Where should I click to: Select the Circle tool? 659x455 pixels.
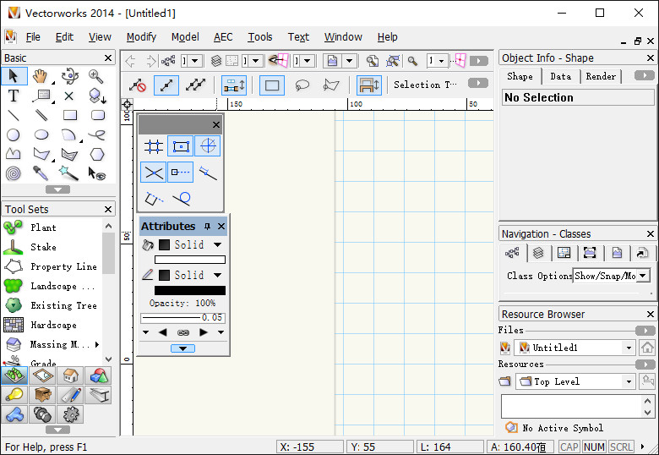pyautogui.click(x=14, y=135)
